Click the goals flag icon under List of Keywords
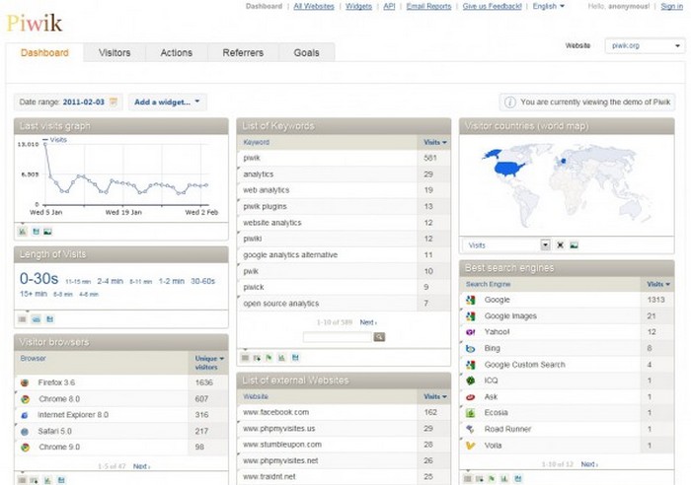This screenshot has height=485, width=691. coord(269,358)
